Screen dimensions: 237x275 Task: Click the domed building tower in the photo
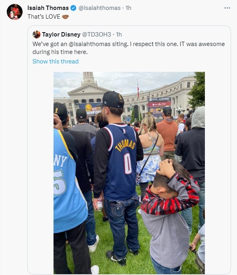88,79
